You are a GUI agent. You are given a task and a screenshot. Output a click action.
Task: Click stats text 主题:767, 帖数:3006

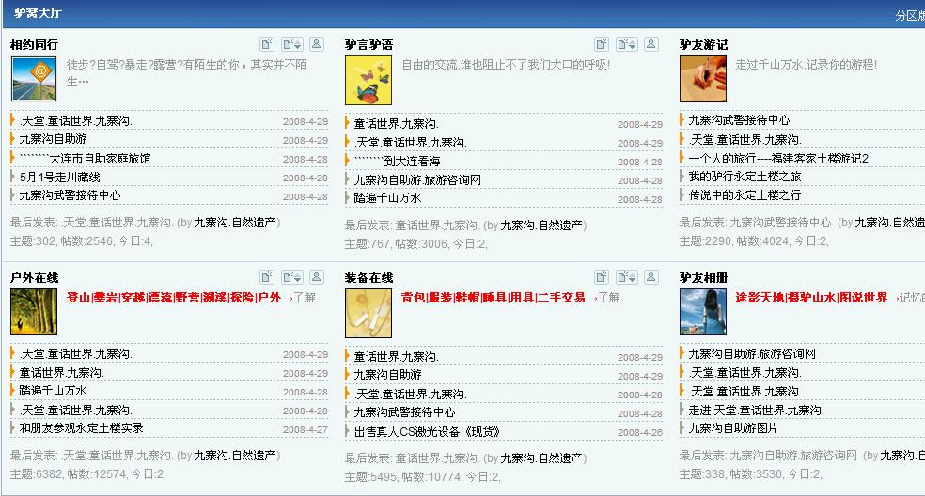click(x=415, y=244)
